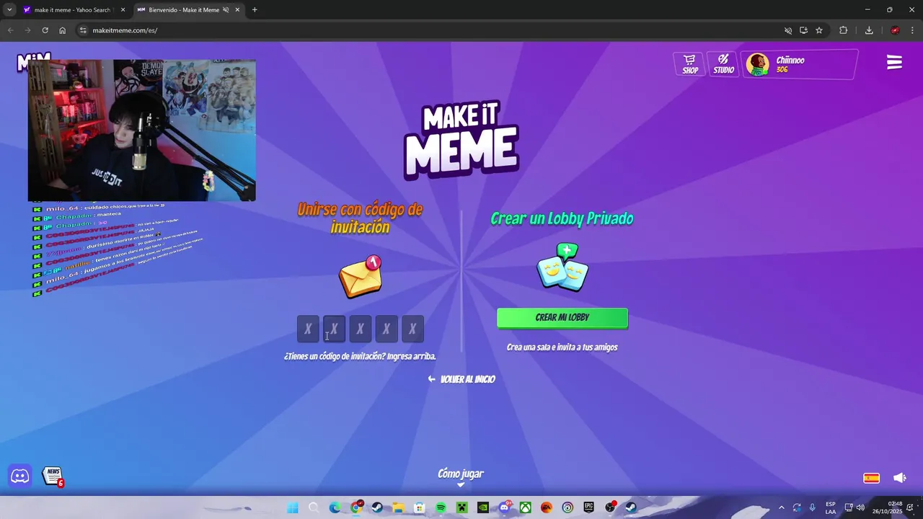Open the system volume tray icon
This screenshot has height=519, width=923.
[860, 507]
